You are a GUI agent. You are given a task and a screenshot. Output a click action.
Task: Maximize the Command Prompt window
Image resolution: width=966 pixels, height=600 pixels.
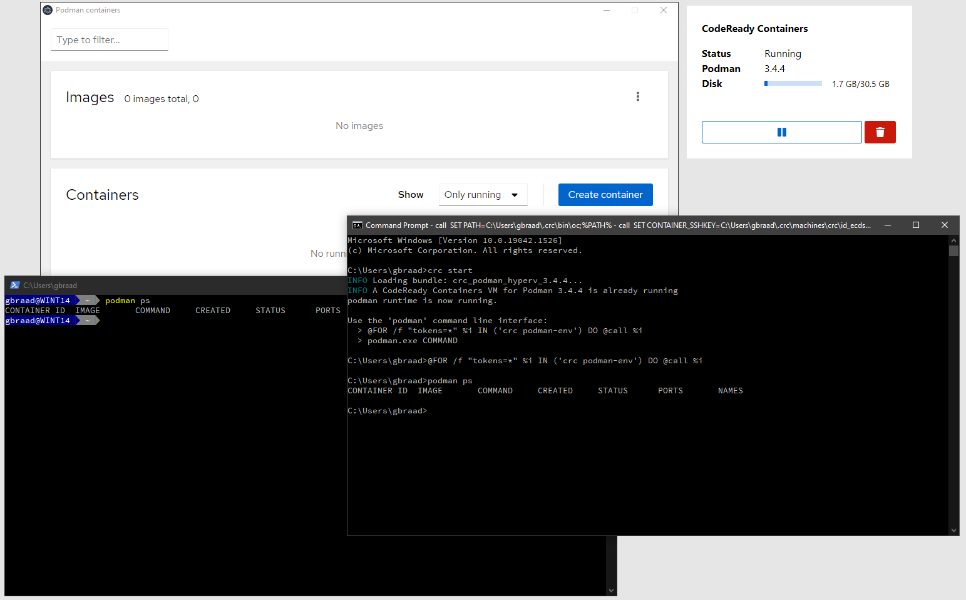click(916, 225)
